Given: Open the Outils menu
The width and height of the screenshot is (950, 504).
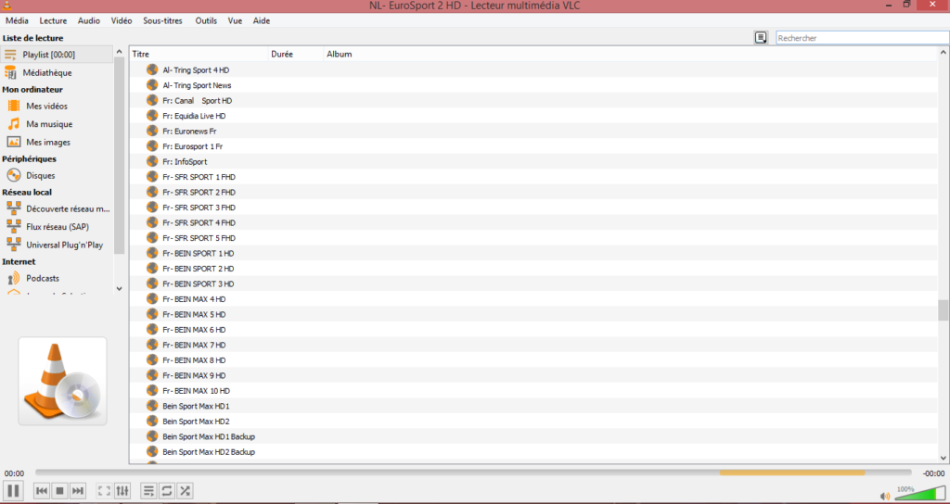Looking at the screenshot, I should pyautogui.click(x=206, y=20).
